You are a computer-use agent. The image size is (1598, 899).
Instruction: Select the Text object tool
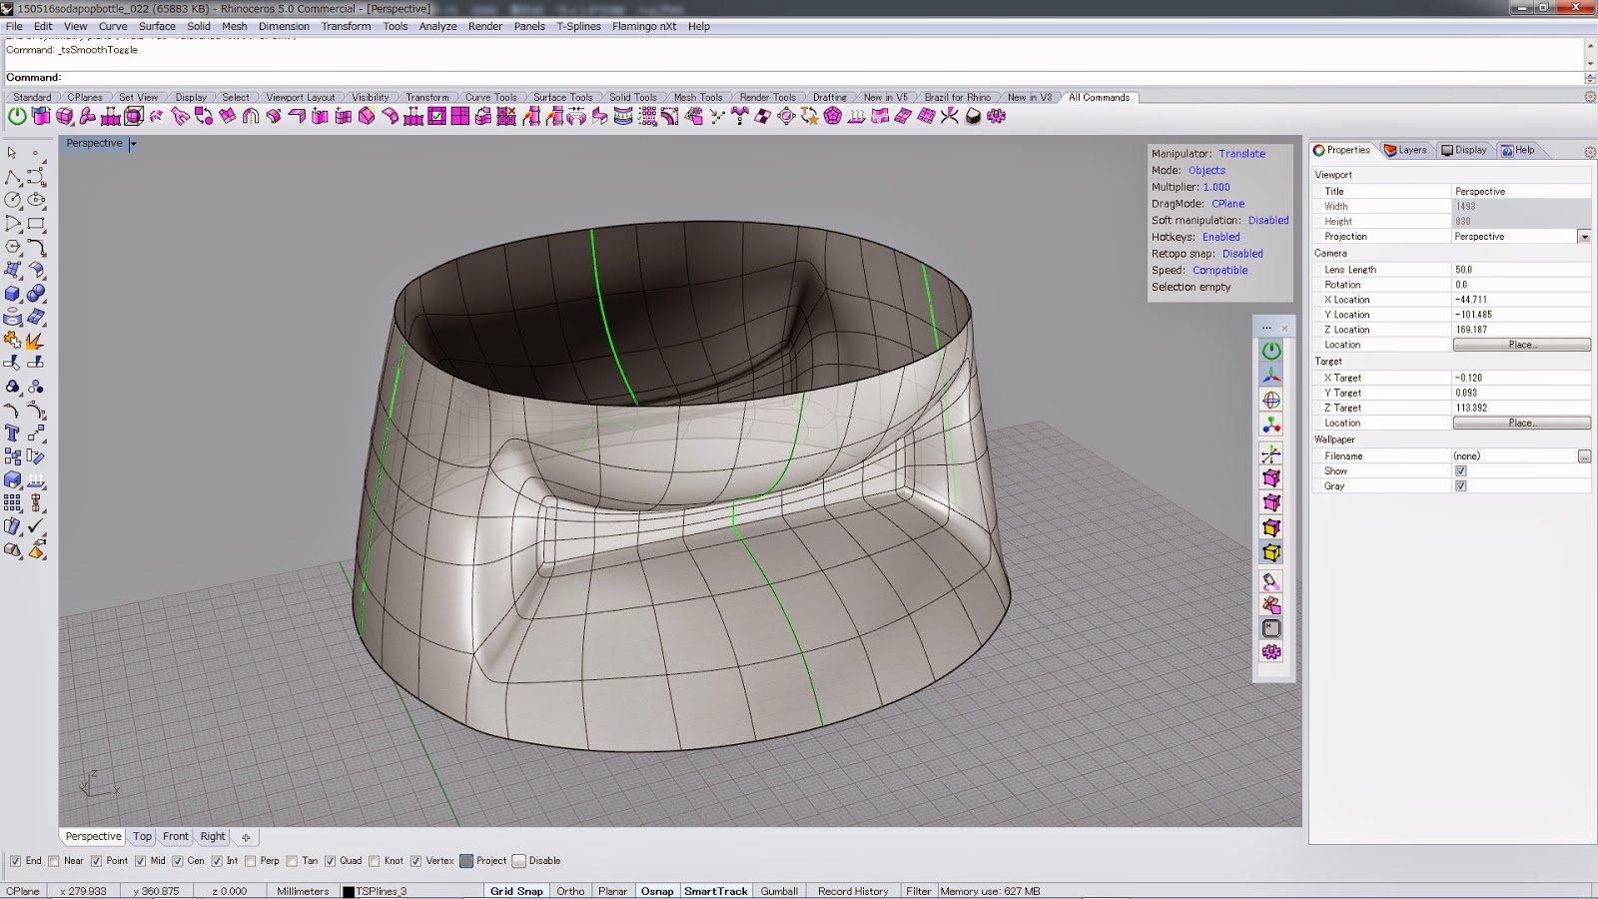click(13, 433)
